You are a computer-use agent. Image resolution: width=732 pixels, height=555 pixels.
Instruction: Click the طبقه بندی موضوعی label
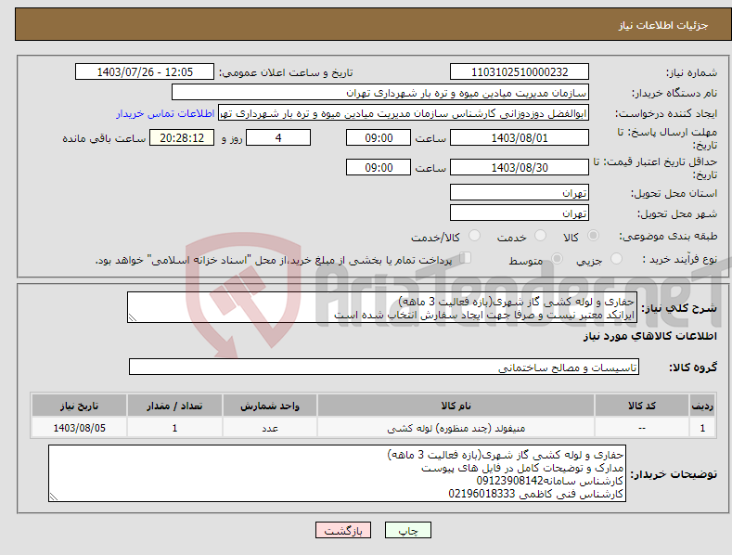tap(668, 236)
